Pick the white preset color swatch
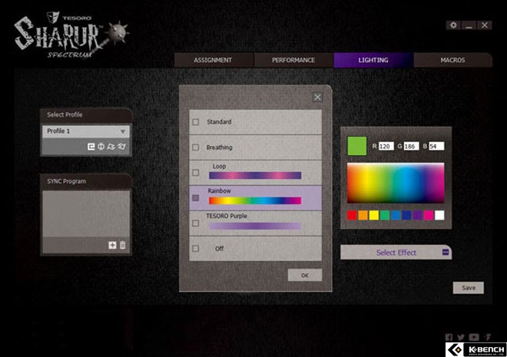Screen dimensions: 507x357 pos(439,215)
